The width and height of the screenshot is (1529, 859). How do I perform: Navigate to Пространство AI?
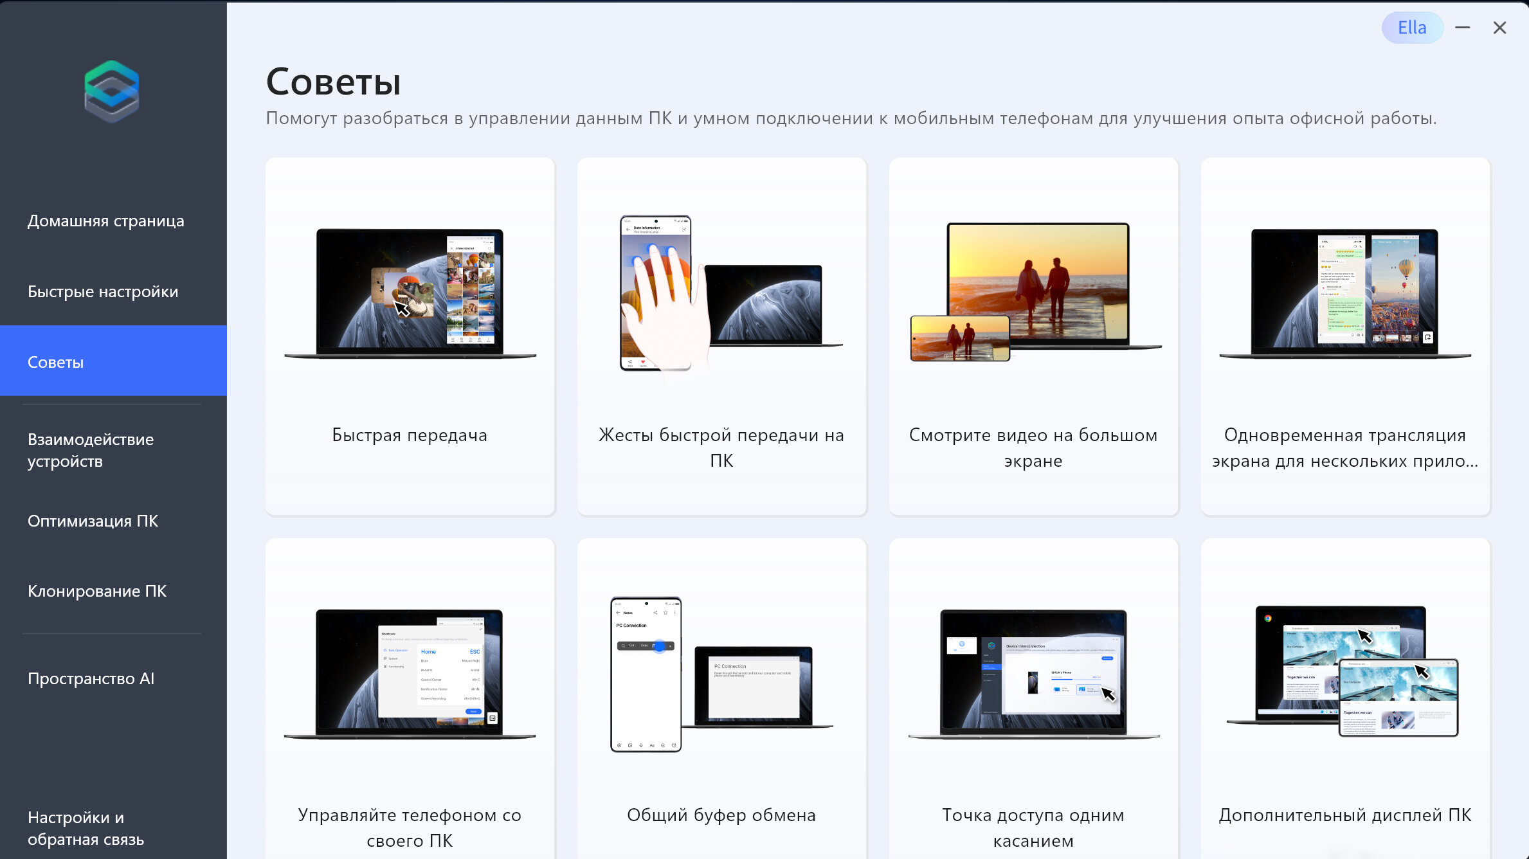(91, 678)
